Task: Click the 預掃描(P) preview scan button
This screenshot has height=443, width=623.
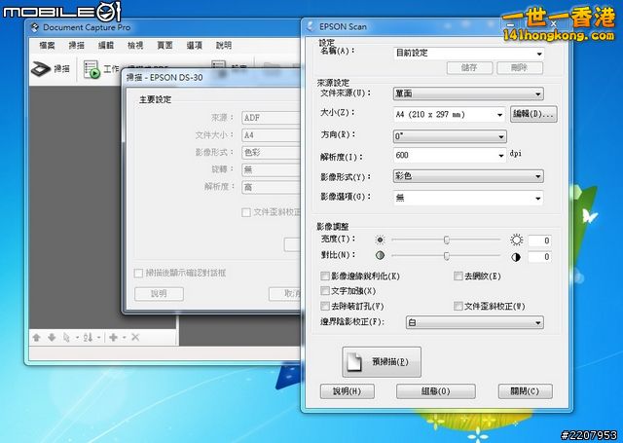Action: [381, 361]
